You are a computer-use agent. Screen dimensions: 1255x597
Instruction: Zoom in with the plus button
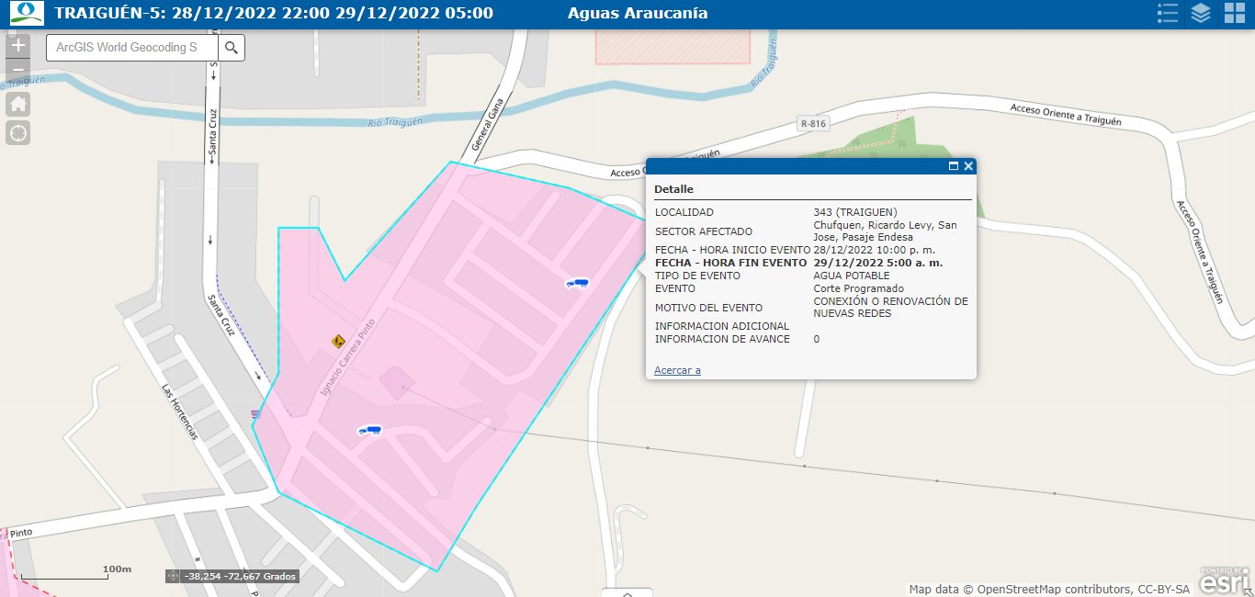pos(18,45)
